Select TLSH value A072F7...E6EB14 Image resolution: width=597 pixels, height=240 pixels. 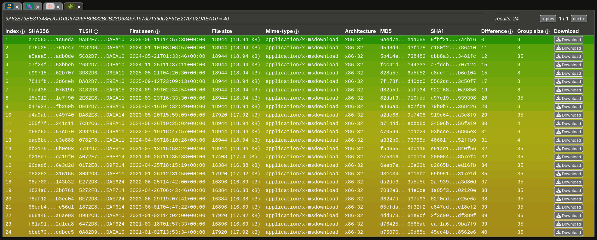click(102, 157)
